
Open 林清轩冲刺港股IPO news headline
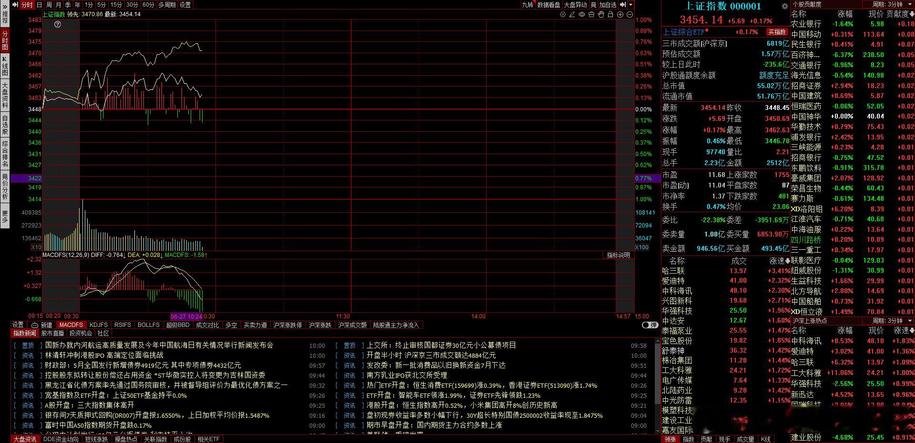point(104,355)
